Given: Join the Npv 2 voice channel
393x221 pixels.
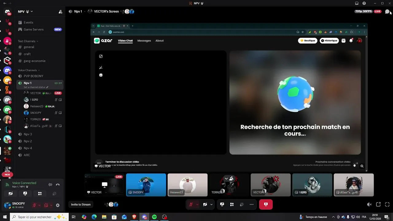Looking at the screenshot, I should tap(40, 141).
